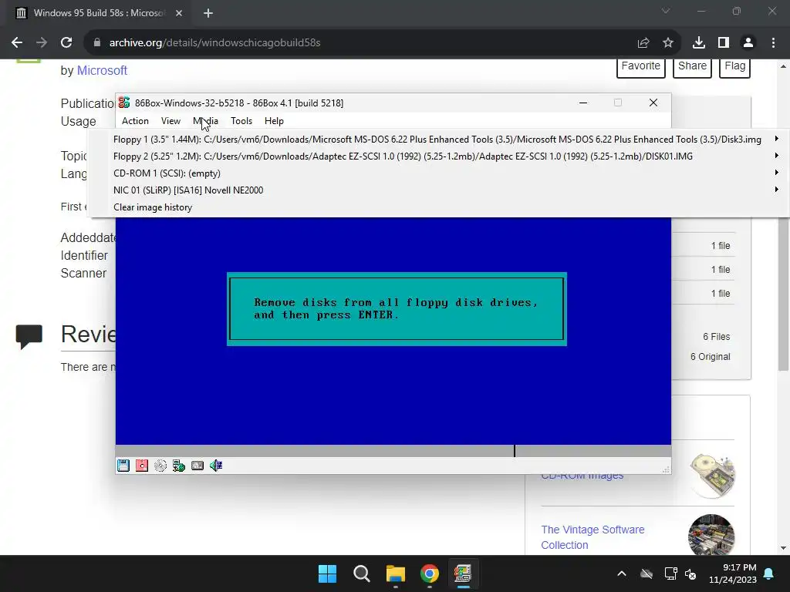Open The Vintage Software Collection link
This screenshot has width=790, height=592.
pyautogui.click(x=593, y=537)
